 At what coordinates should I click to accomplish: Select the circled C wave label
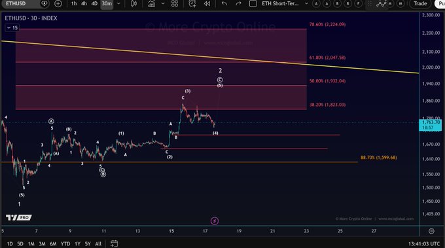tap(220, 80)
